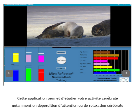Click the "Delta" label
The width and height of the screenshot is (132, 110).
[x=82, y=73]
